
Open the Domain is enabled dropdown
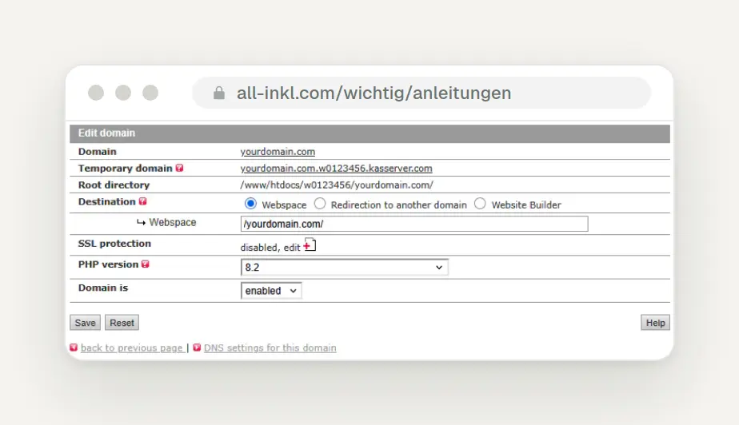pos(271,291)
